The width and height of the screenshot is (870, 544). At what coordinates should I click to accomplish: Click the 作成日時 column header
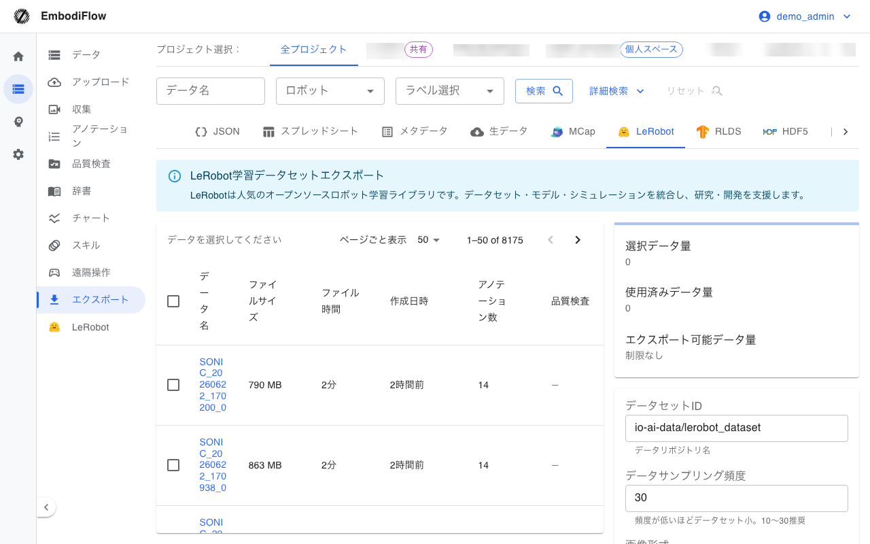click(409, 301)
